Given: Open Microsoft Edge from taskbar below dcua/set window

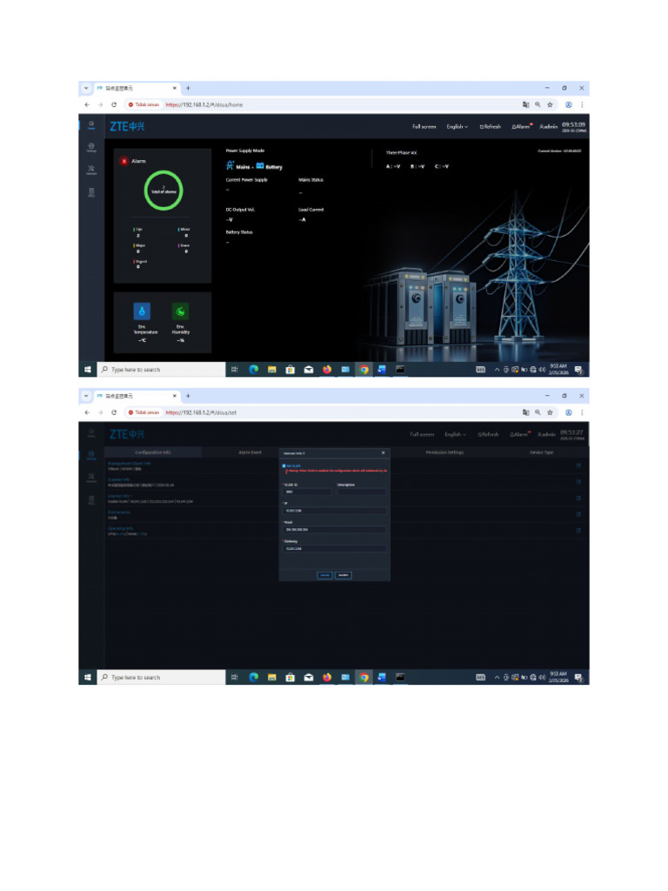Looking at the screenshot, I should 254,677.
